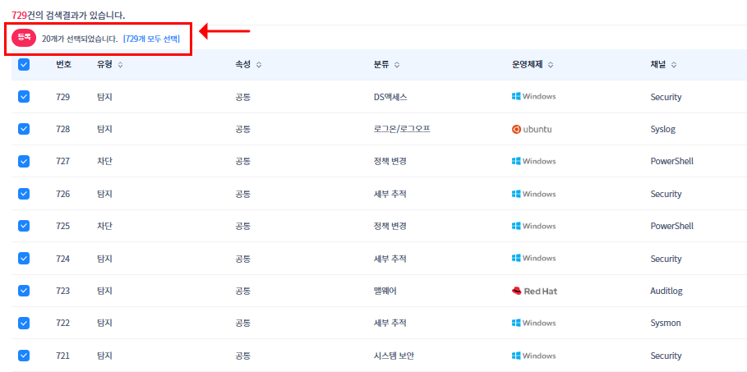Viewport: 747px width, 372px height.
Task: Open the 로그온/로그오프 entry in row 728
Action: tap(401, 129)
